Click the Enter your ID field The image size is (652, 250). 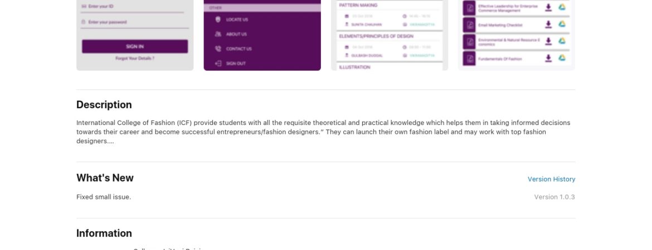pos(132,7)
